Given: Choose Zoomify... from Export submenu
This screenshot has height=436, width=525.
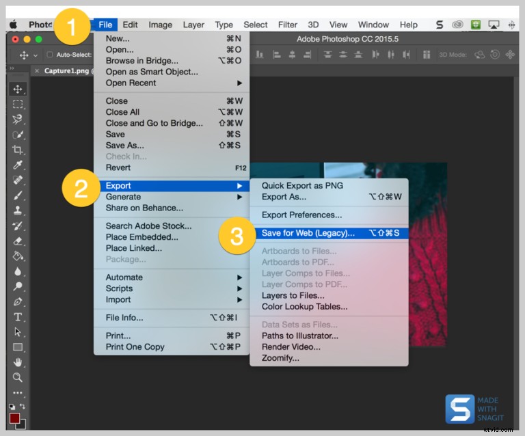Looking at the screenshot, I should tap(329, 358).
